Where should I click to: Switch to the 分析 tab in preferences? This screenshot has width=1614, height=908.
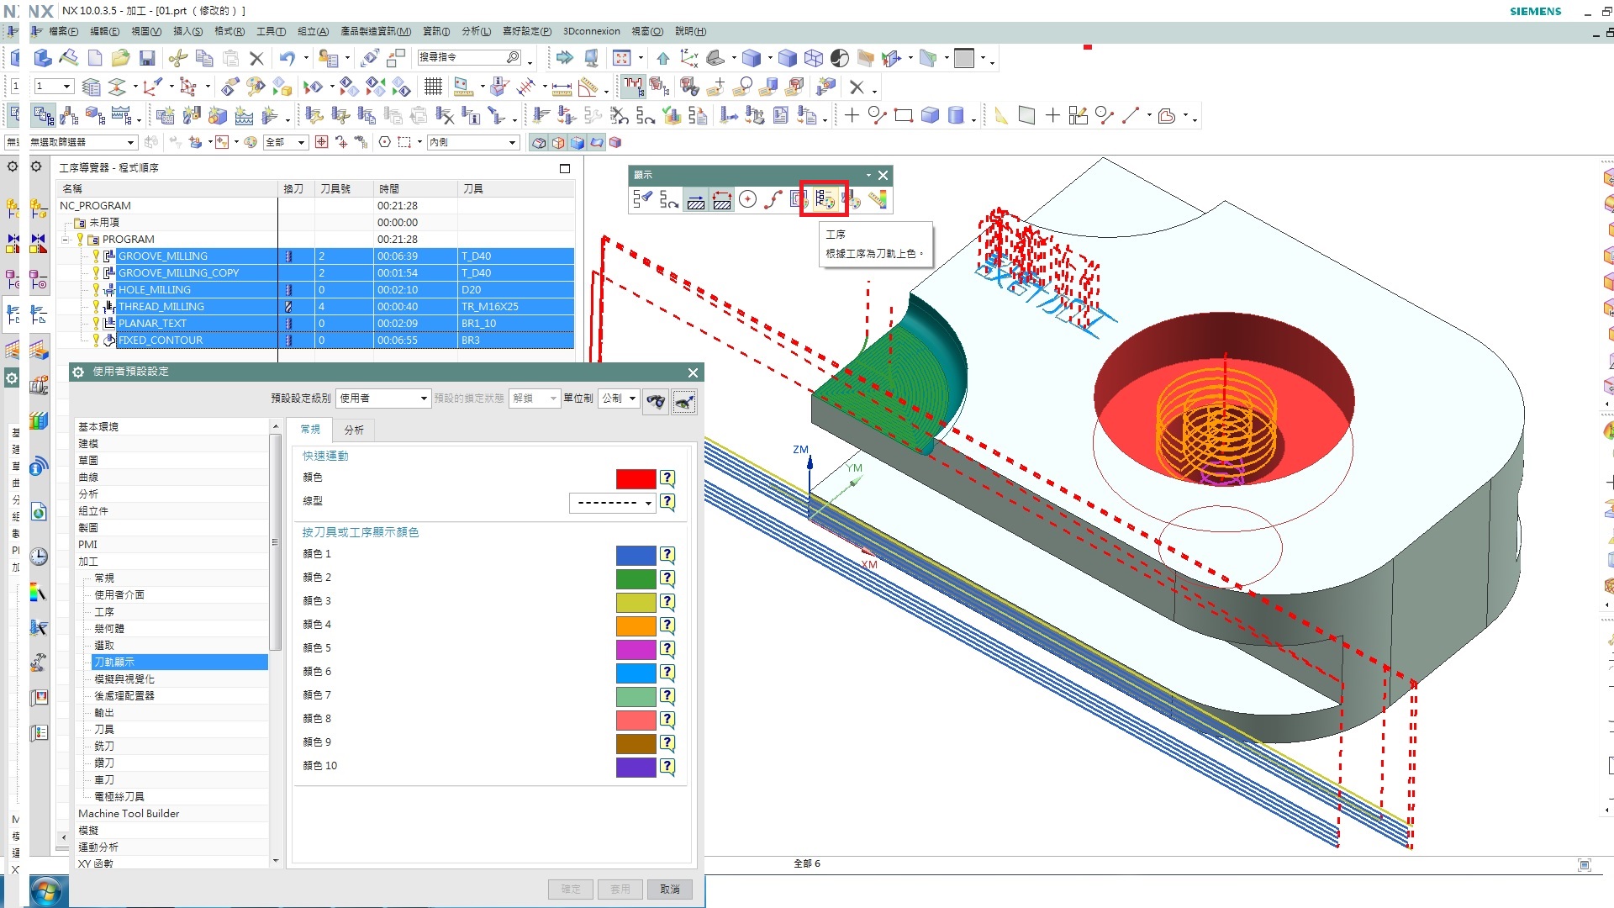(x=354, y=430)
